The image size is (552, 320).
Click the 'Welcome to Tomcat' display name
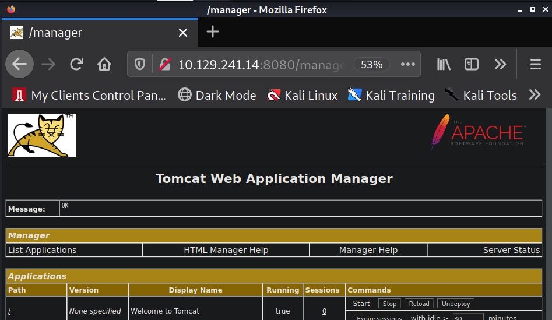pos(165,311)
